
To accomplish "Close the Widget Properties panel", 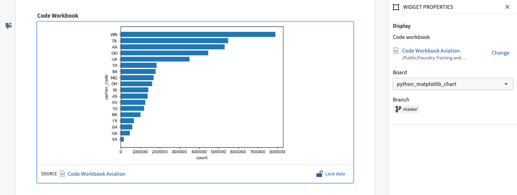I will tap(507, 7).
